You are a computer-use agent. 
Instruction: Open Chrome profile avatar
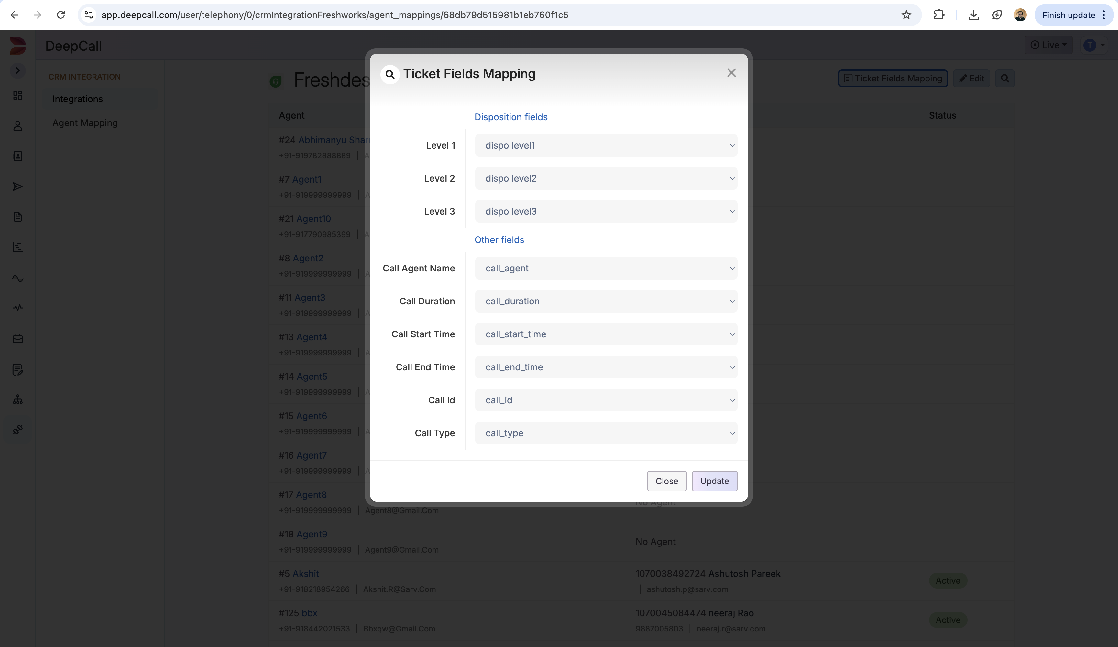pyautogui.click(x=1020, y=15)
